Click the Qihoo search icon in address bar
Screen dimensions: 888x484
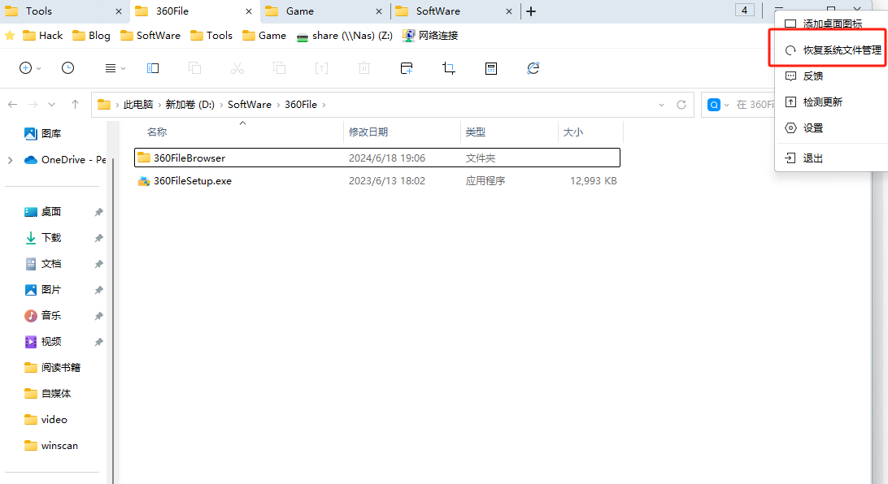[x=714, y=104]
